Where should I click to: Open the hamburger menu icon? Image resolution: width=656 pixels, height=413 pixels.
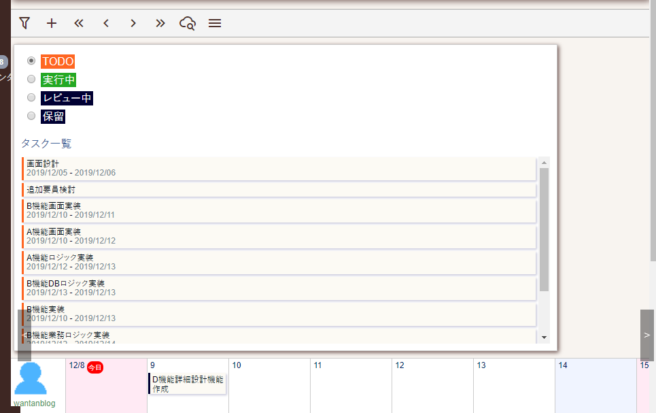point(215,23)
